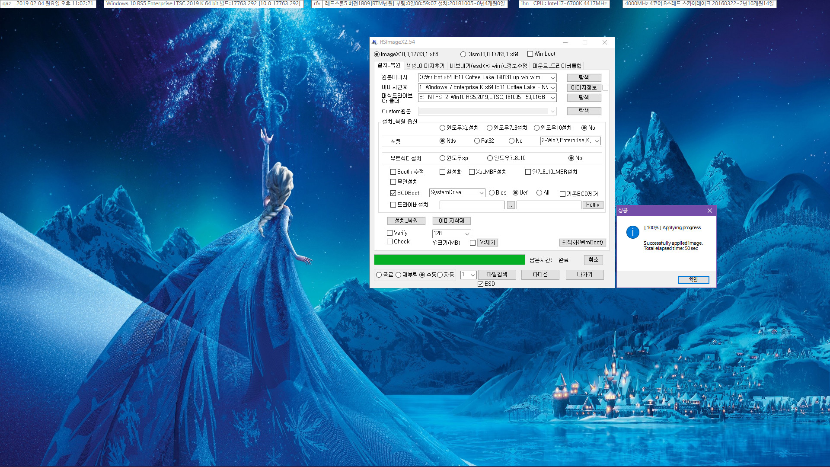Click the Hotfix button

593,205
